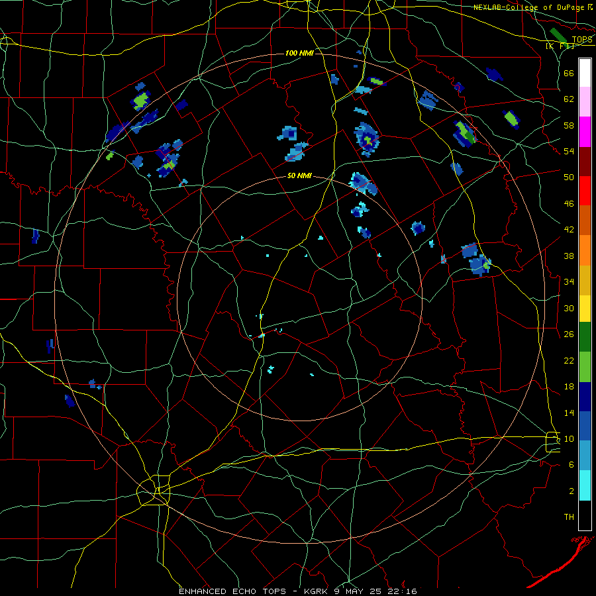Pick the light blue legend swatch
The image size is (596, 596).
pyautogui.click(x=585, y=456)
